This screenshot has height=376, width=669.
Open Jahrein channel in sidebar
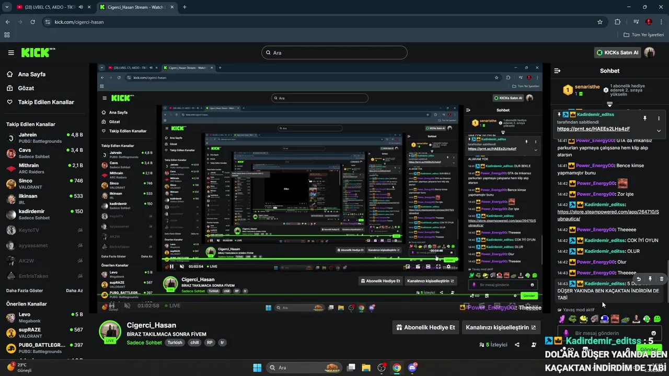tap(44, 138)
